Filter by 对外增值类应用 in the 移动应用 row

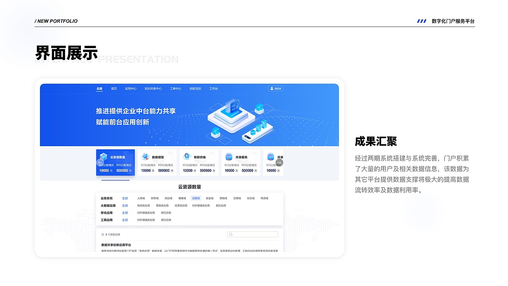click(146, 213)
